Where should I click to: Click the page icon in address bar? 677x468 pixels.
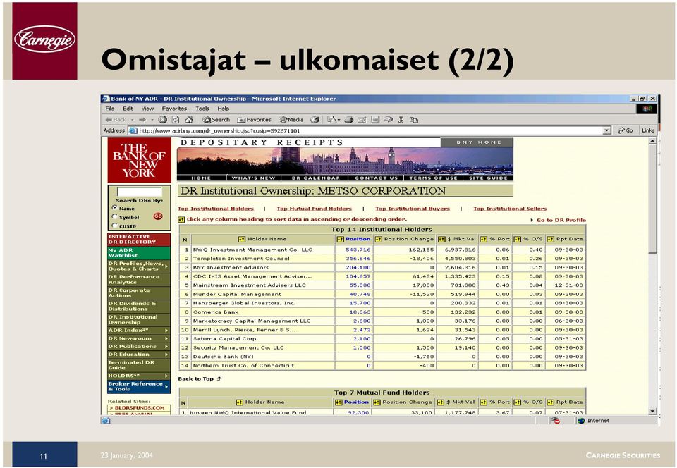[x=133, y=130]
